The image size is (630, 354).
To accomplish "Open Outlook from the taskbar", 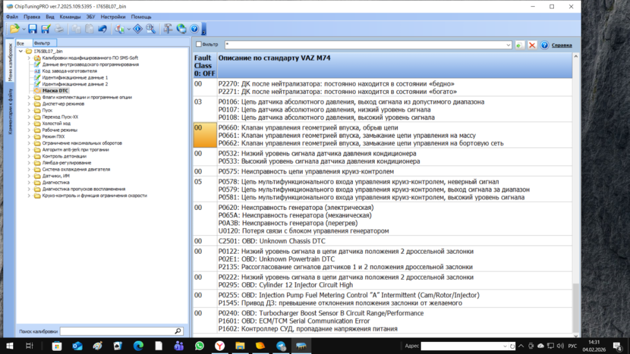I will point(77,346).
